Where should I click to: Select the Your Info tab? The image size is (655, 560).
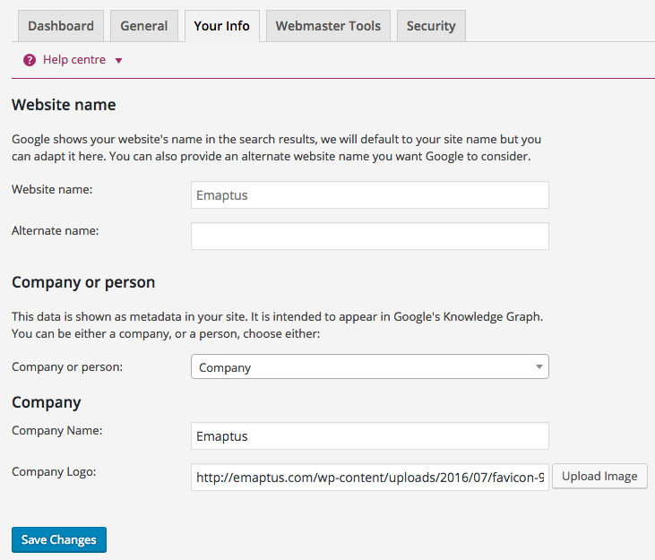[x=221, y=26]
